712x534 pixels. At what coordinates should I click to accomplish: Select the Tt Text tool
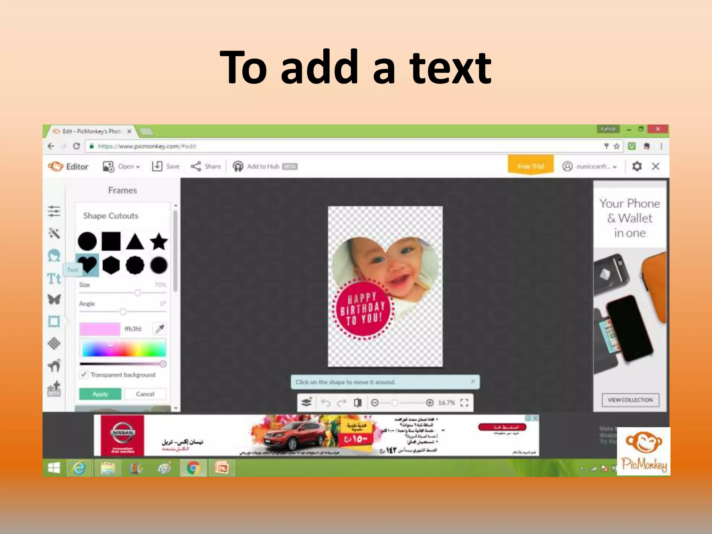coord(54,278)
